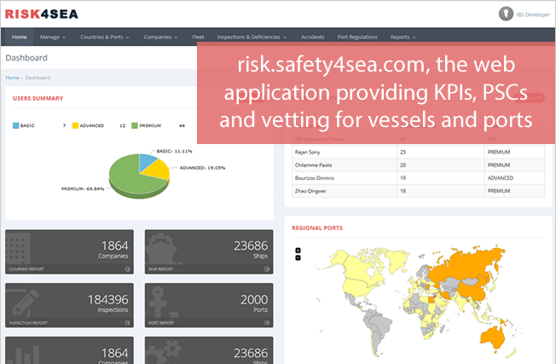
Task: Zoom out on the Regional Ports map
Action: (x=298, y=257)
